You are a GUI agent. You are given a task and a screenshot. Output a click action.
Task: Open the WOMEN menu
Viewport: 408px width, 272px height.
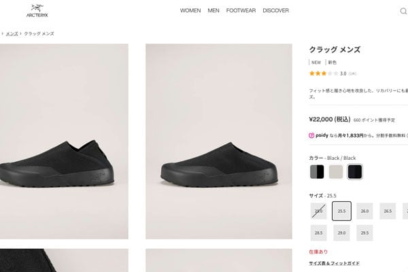coord(190,11)
